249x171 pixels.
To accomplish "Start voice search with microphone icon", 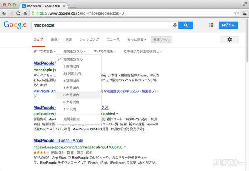I will pos(175,25).
